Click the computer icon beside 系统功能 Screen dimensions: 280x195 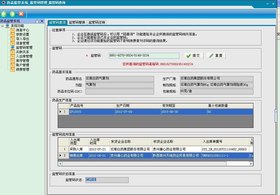(x=7, y=26)
